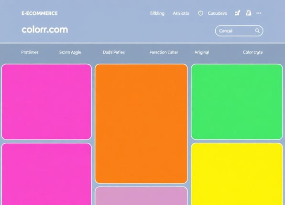
Task: Pick the orange color swatch tile
Action: click(141, 124)
